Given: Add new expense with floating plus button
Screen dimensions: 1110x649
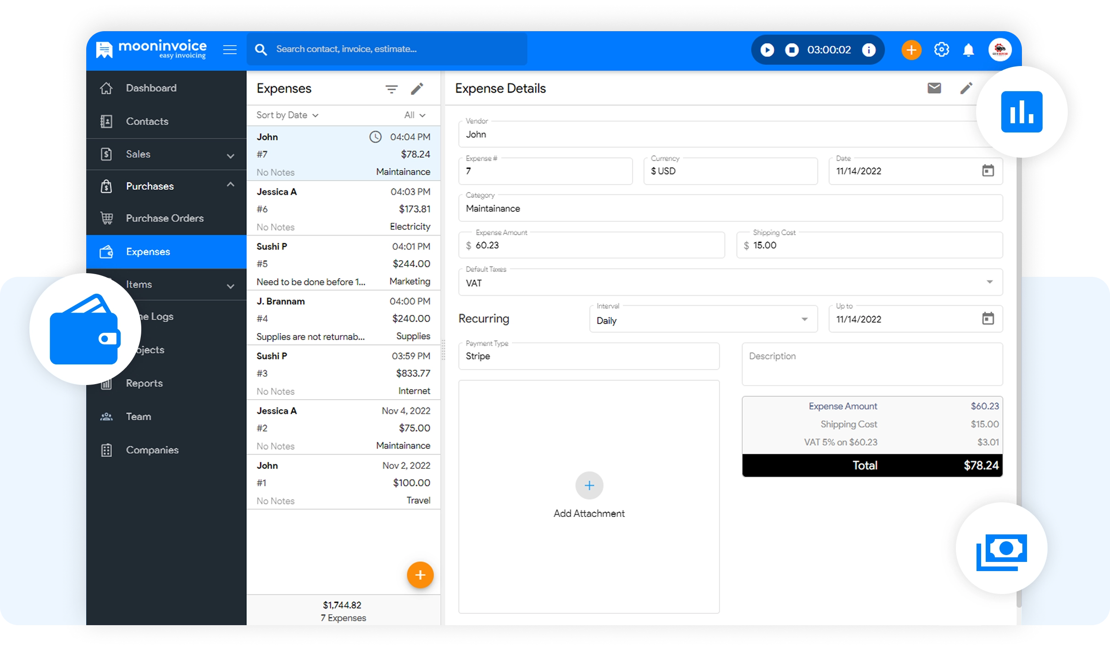Looking at the screenshot, I should [420, 575].
